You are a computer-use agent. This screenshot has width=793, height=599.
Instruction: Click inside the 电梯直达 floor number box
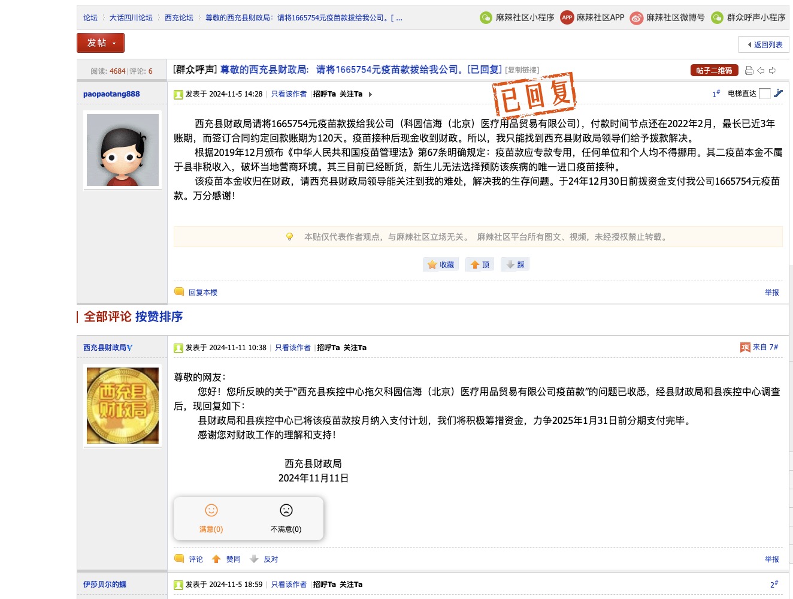(764, 94)
